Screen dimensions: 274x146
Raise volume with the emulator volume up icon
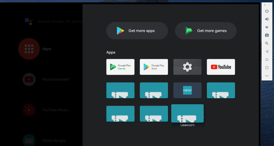point(267,19)
